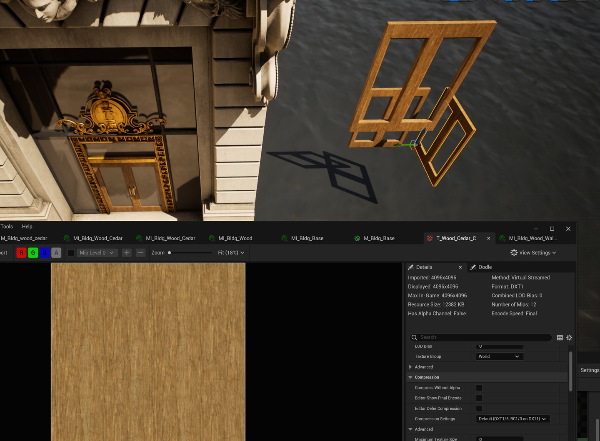The width and height of the screenshot is (600, 441).
Task: Open the Fit (18%) zoom options
Action: (x=231, y=253)
